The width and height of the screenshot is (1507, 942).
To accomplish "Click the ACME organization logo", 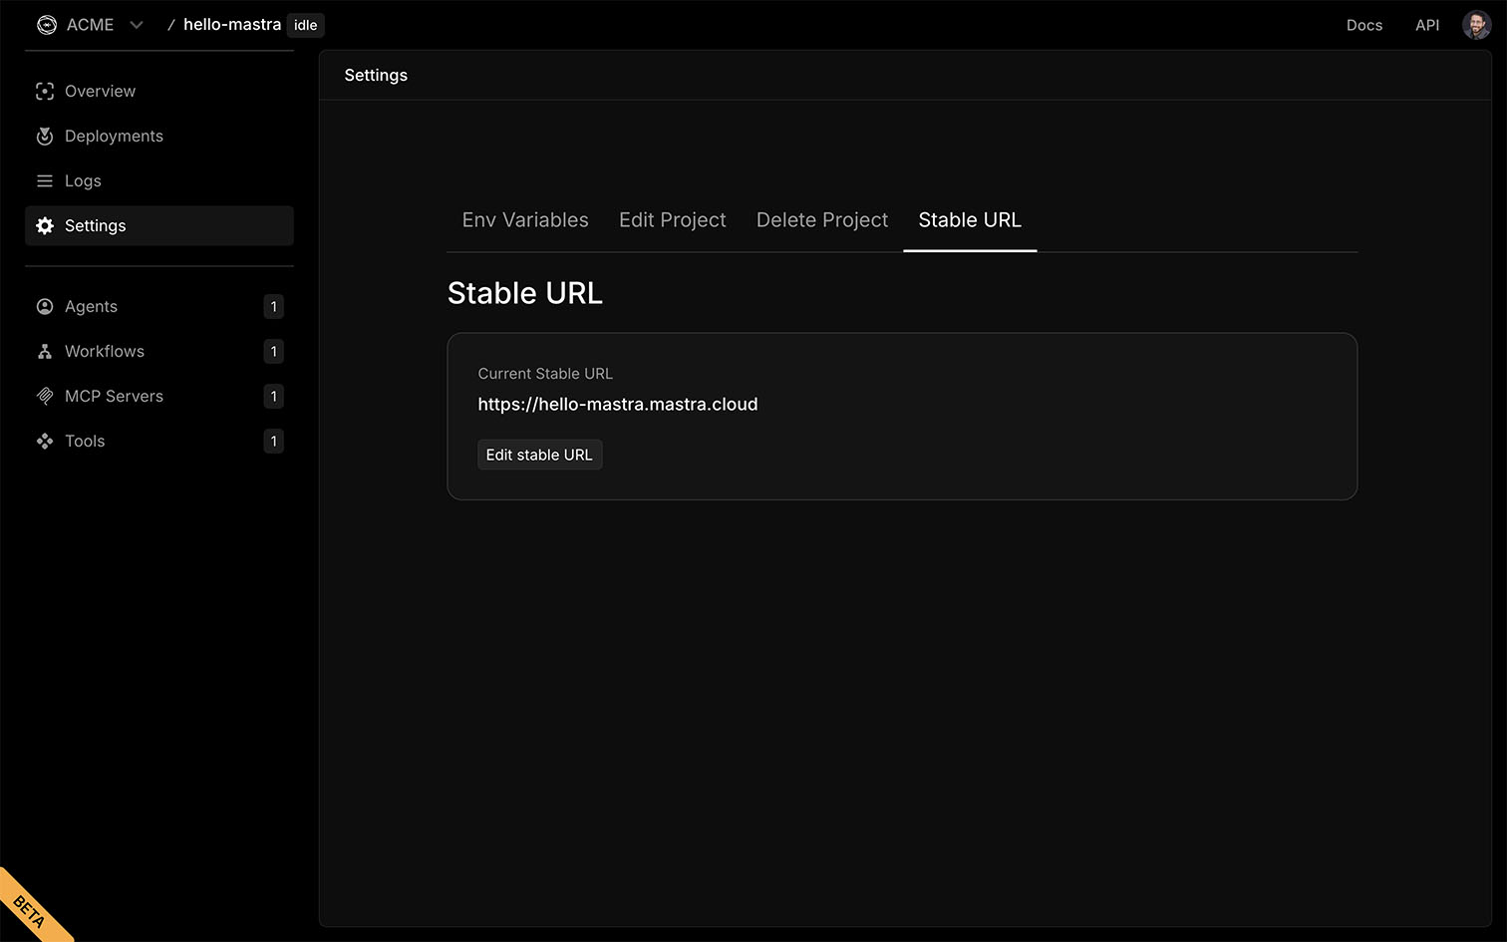I will coord(47,25).
